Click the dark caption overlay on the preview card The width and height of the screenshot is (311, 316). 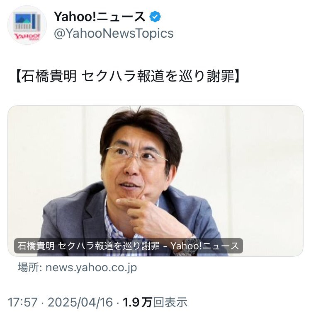[129, 246]
